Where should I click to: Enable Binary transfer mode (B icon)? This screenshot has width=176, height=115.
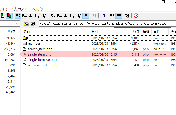pos(2,15)
